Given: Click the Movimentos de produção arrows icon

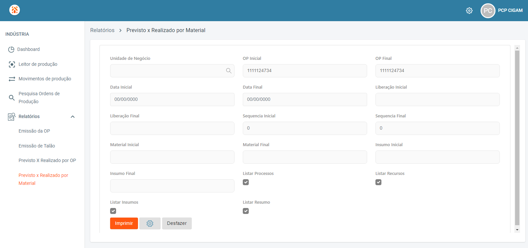Looking at the screenshot, I should pyautogui.click(x=12, y=79).
